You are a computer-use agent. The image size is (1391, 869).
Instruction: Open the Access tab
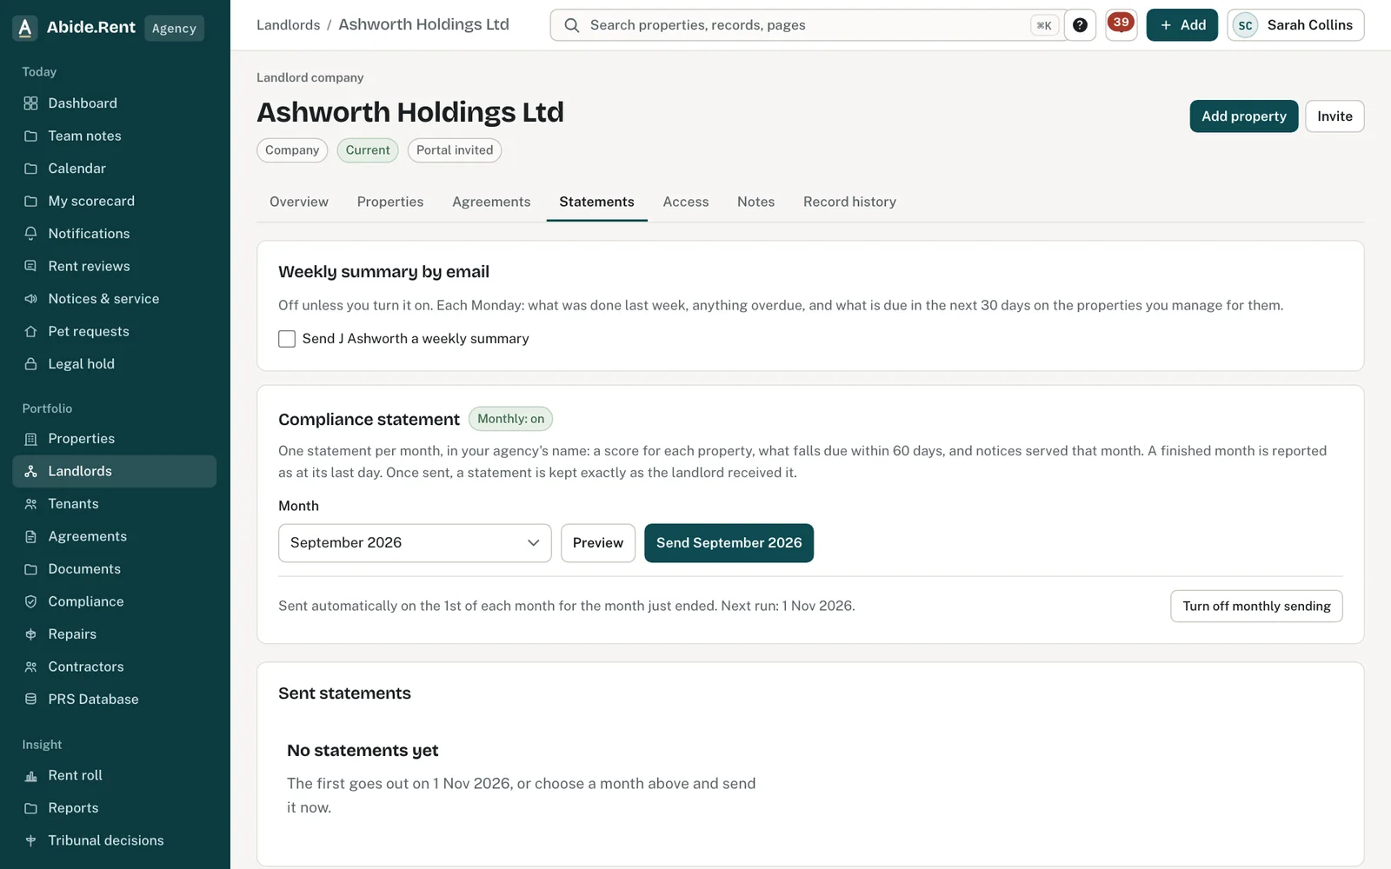(686, 202)
